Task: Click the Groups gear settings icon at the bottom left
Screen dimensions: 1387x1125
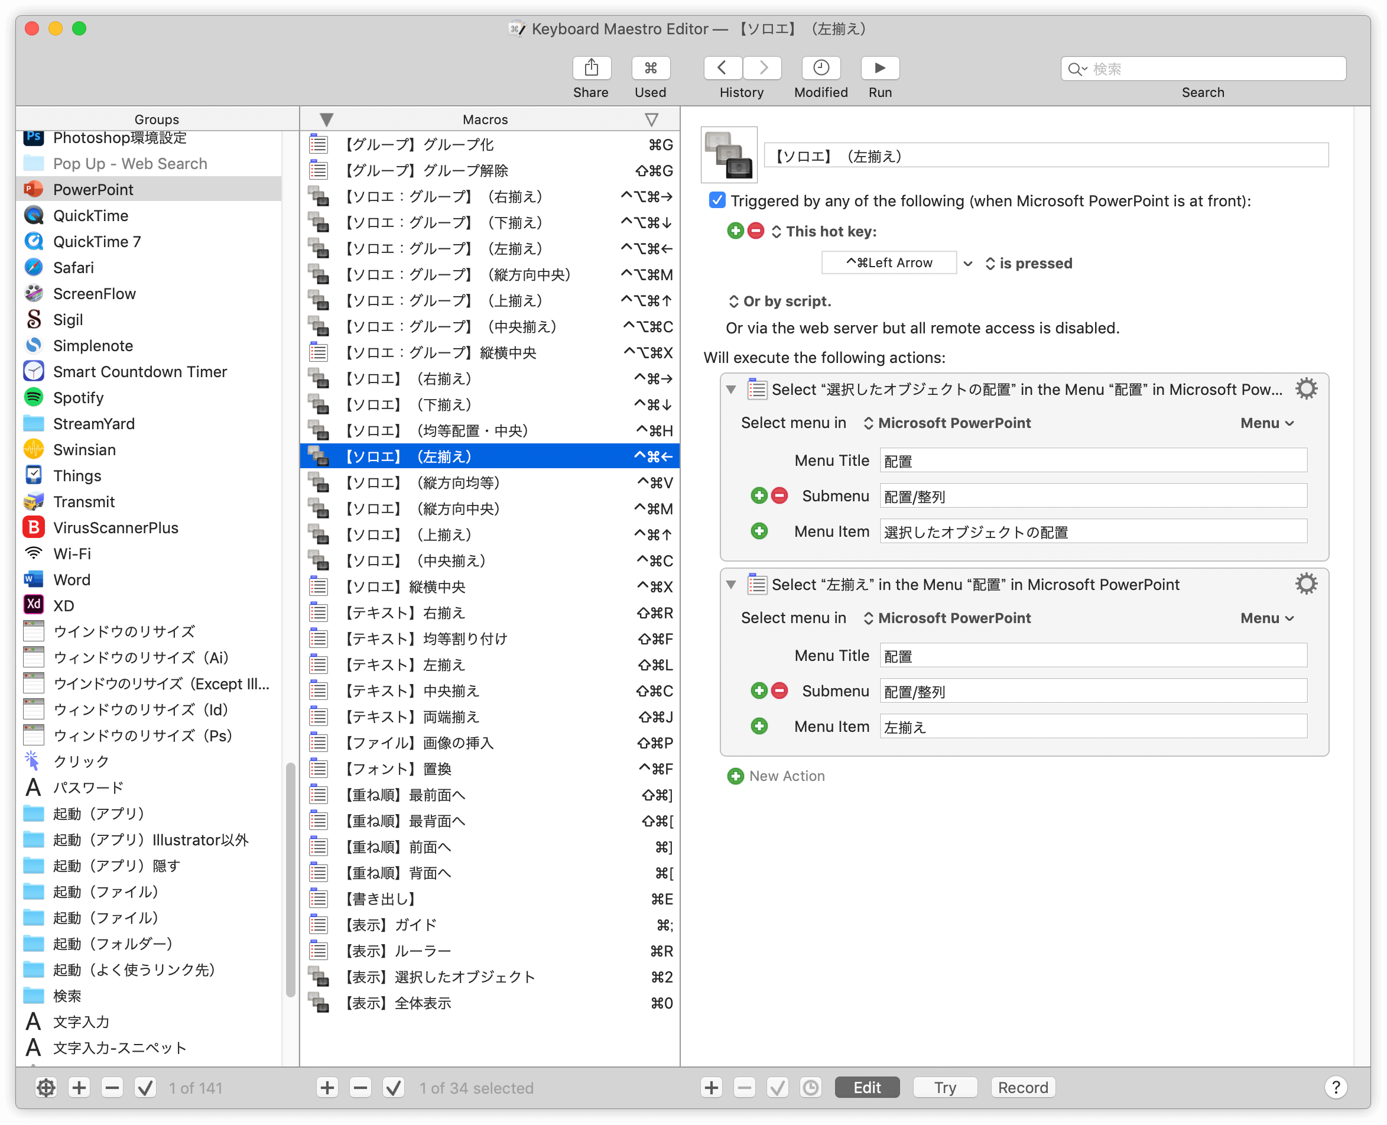Action: click(x=46, y=1087)
